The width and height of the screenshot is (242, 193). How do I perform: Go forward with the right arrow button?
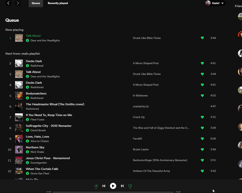coord(18,3)
